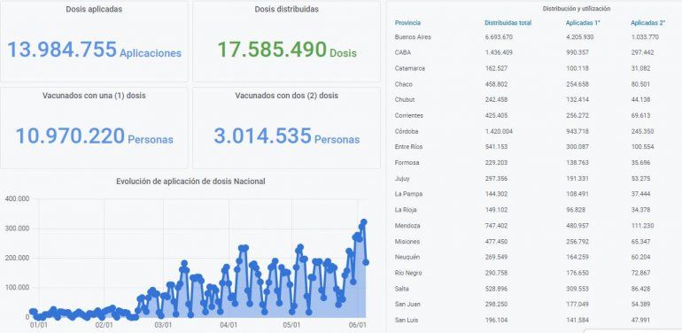Open Evolución de aplicación de dosis Nacional title

[x=190, y=182]
